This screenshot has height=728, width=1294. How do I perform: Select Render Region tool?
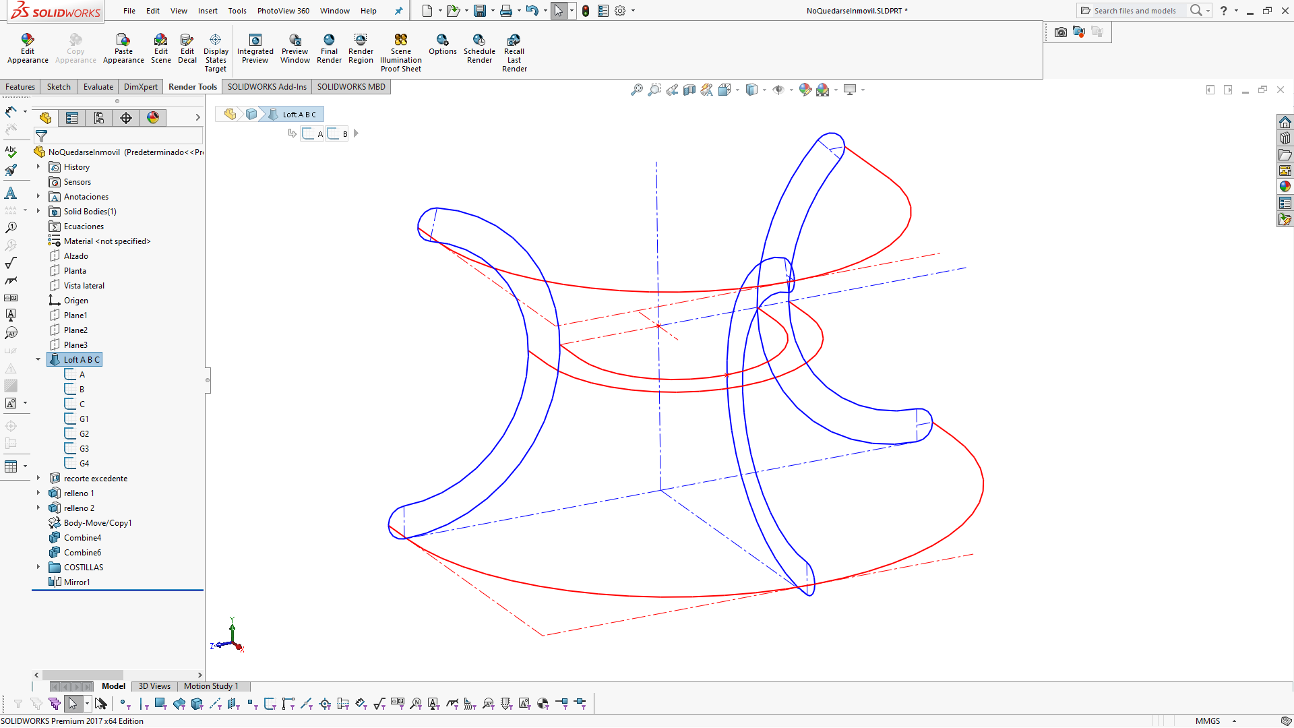tap(361, 49)
